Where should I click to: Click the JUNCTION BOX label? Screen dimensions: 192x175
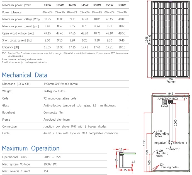coord(168,99)
